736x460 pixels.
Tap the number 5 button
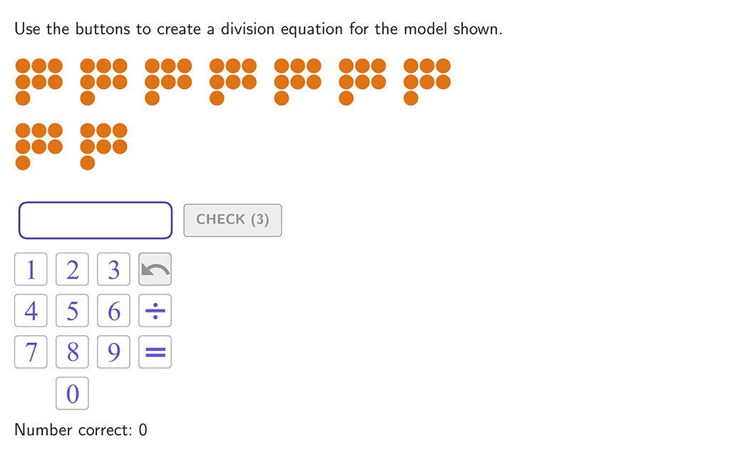(x=72, y=310)
